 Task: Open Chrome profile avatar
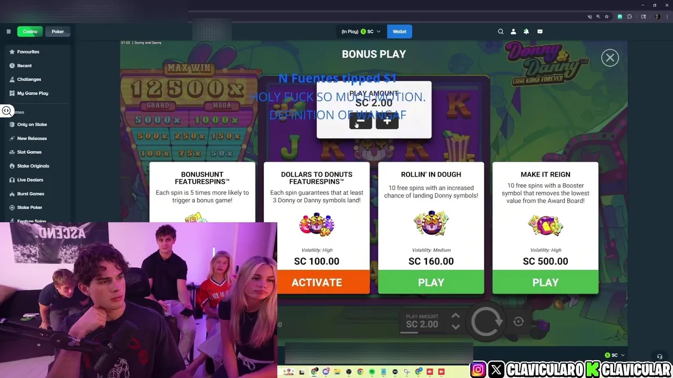point(657,17)
